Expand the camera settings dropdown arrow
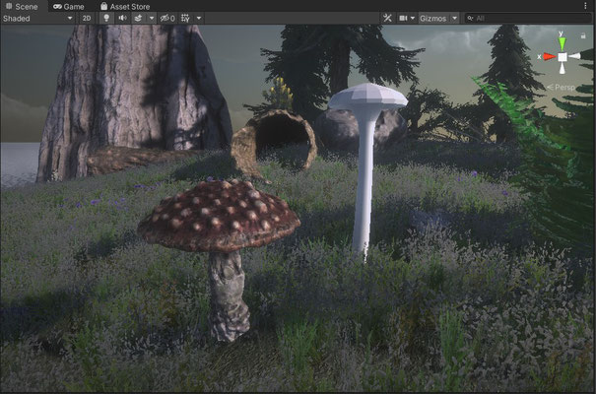596x394 pixels. coord(413,19)
